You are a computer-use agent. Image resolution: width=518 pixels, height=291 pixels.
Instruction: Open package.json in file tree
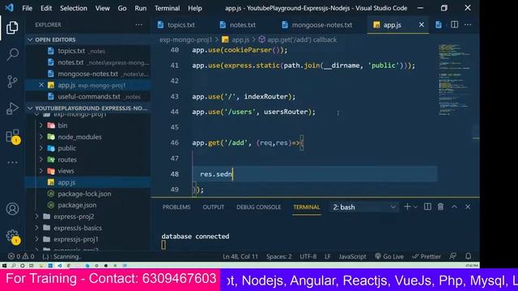[77, 205]
